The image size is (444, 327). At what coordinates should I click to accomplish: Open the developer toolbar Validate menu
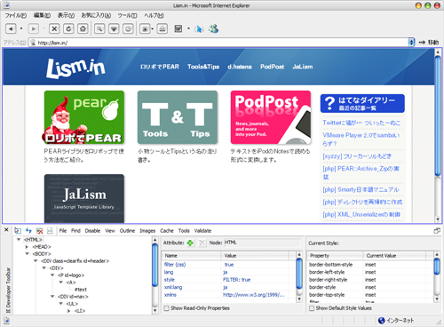pos(202,231)
